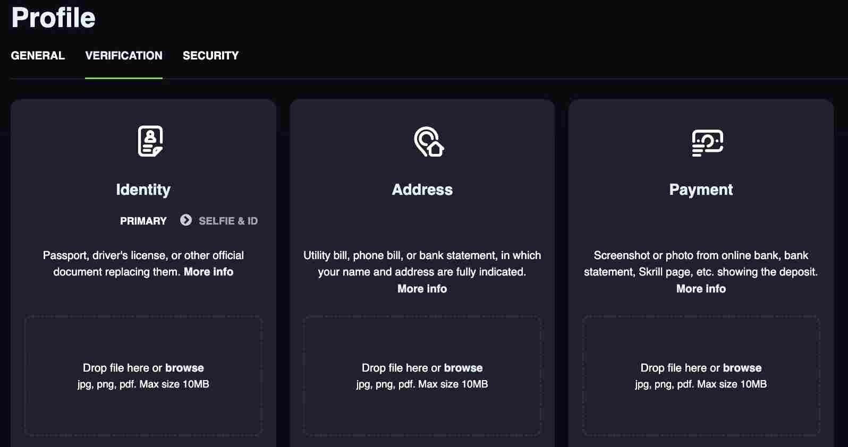Click browse in the Address upload box
The image size is (848, 447).
pos(463,368)
